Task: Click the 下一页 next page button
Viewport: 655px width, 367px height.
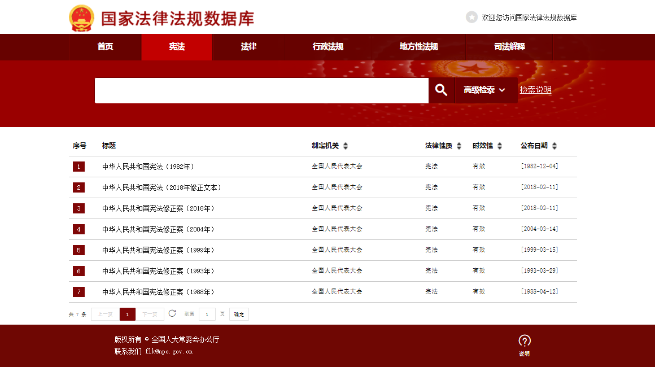Action: coord(150,314)
